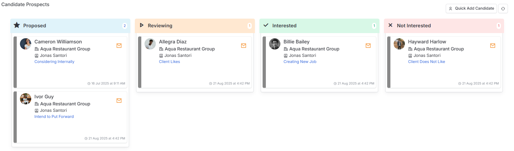Click the play icon in the Reviewing header
Image resolution: width=514 pixels, height=151 pixels.
pyautogui.click(x=142, y=25)
